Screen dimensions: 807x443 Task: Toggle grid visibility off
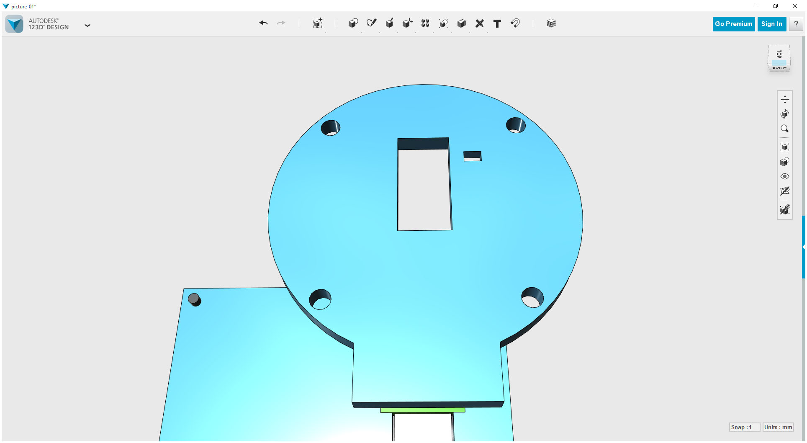785,191
